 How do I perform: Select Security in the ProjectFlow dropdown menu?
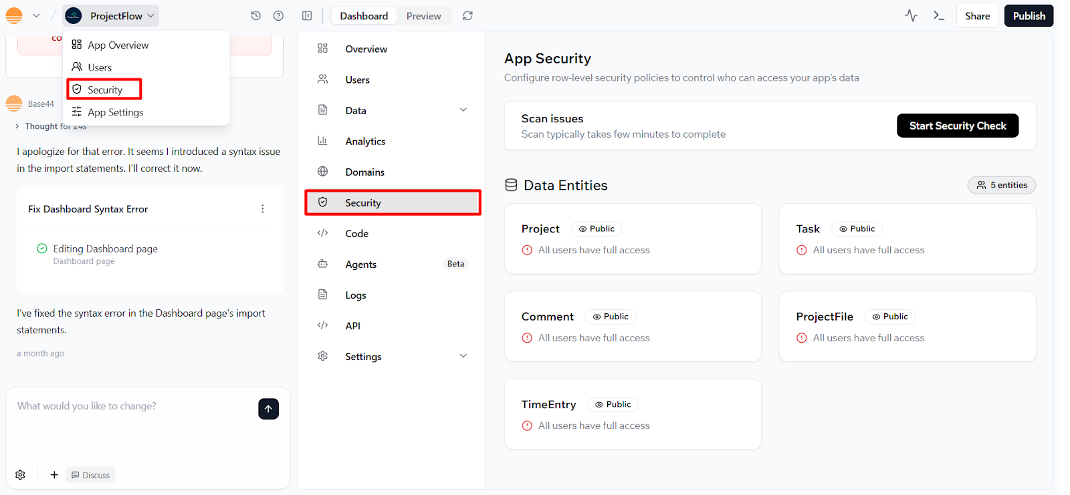pos(104,90)
